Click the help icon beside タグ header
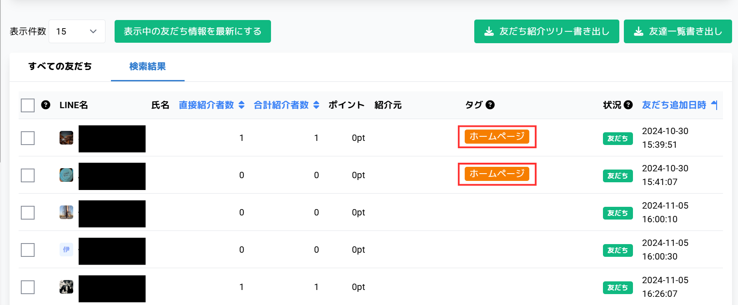Image resolution: width=738 pixels, height=305 pixels. pos(490,105)
